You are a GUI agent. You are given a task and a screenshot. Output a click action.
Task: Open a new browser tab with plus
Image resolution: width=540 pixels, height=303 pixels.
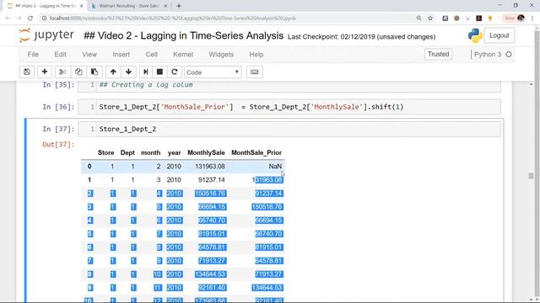coord(178,6)
